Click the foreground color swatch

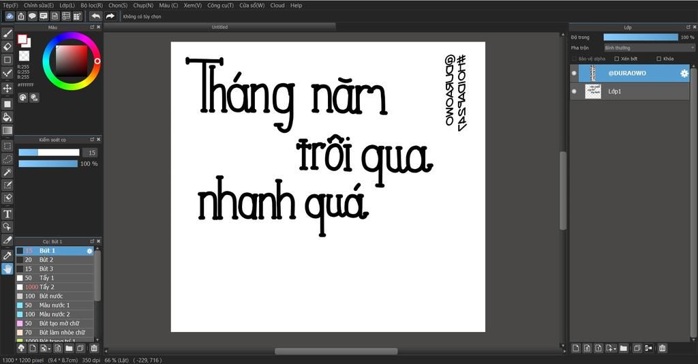point(22,39)
